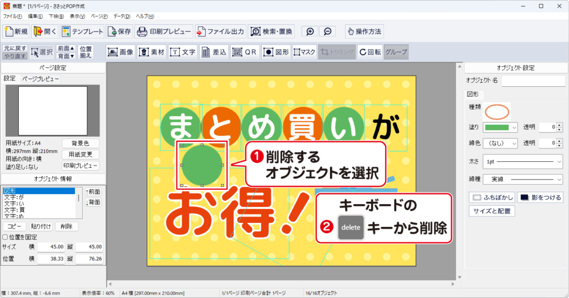Open the 表示(V) menu

tap(77, 17)
